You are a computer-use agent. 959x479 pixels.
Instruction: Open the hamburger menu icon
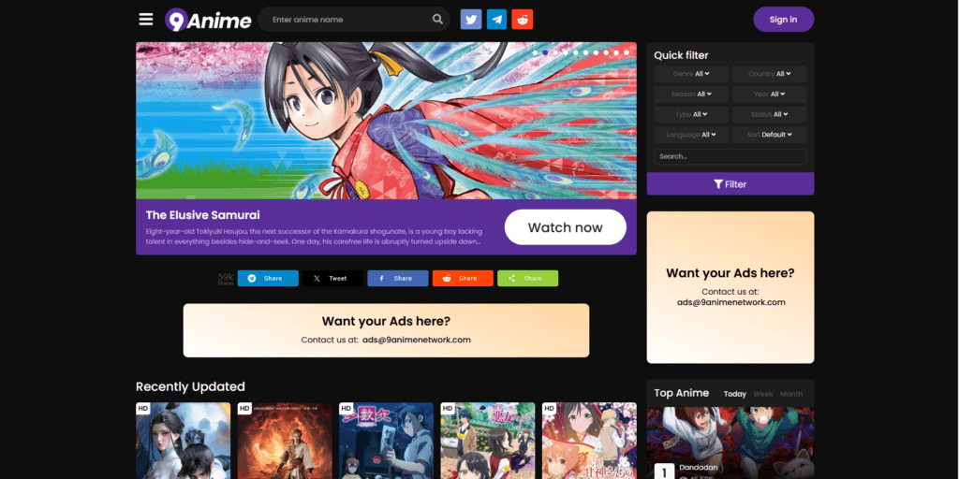coord(145,20)
